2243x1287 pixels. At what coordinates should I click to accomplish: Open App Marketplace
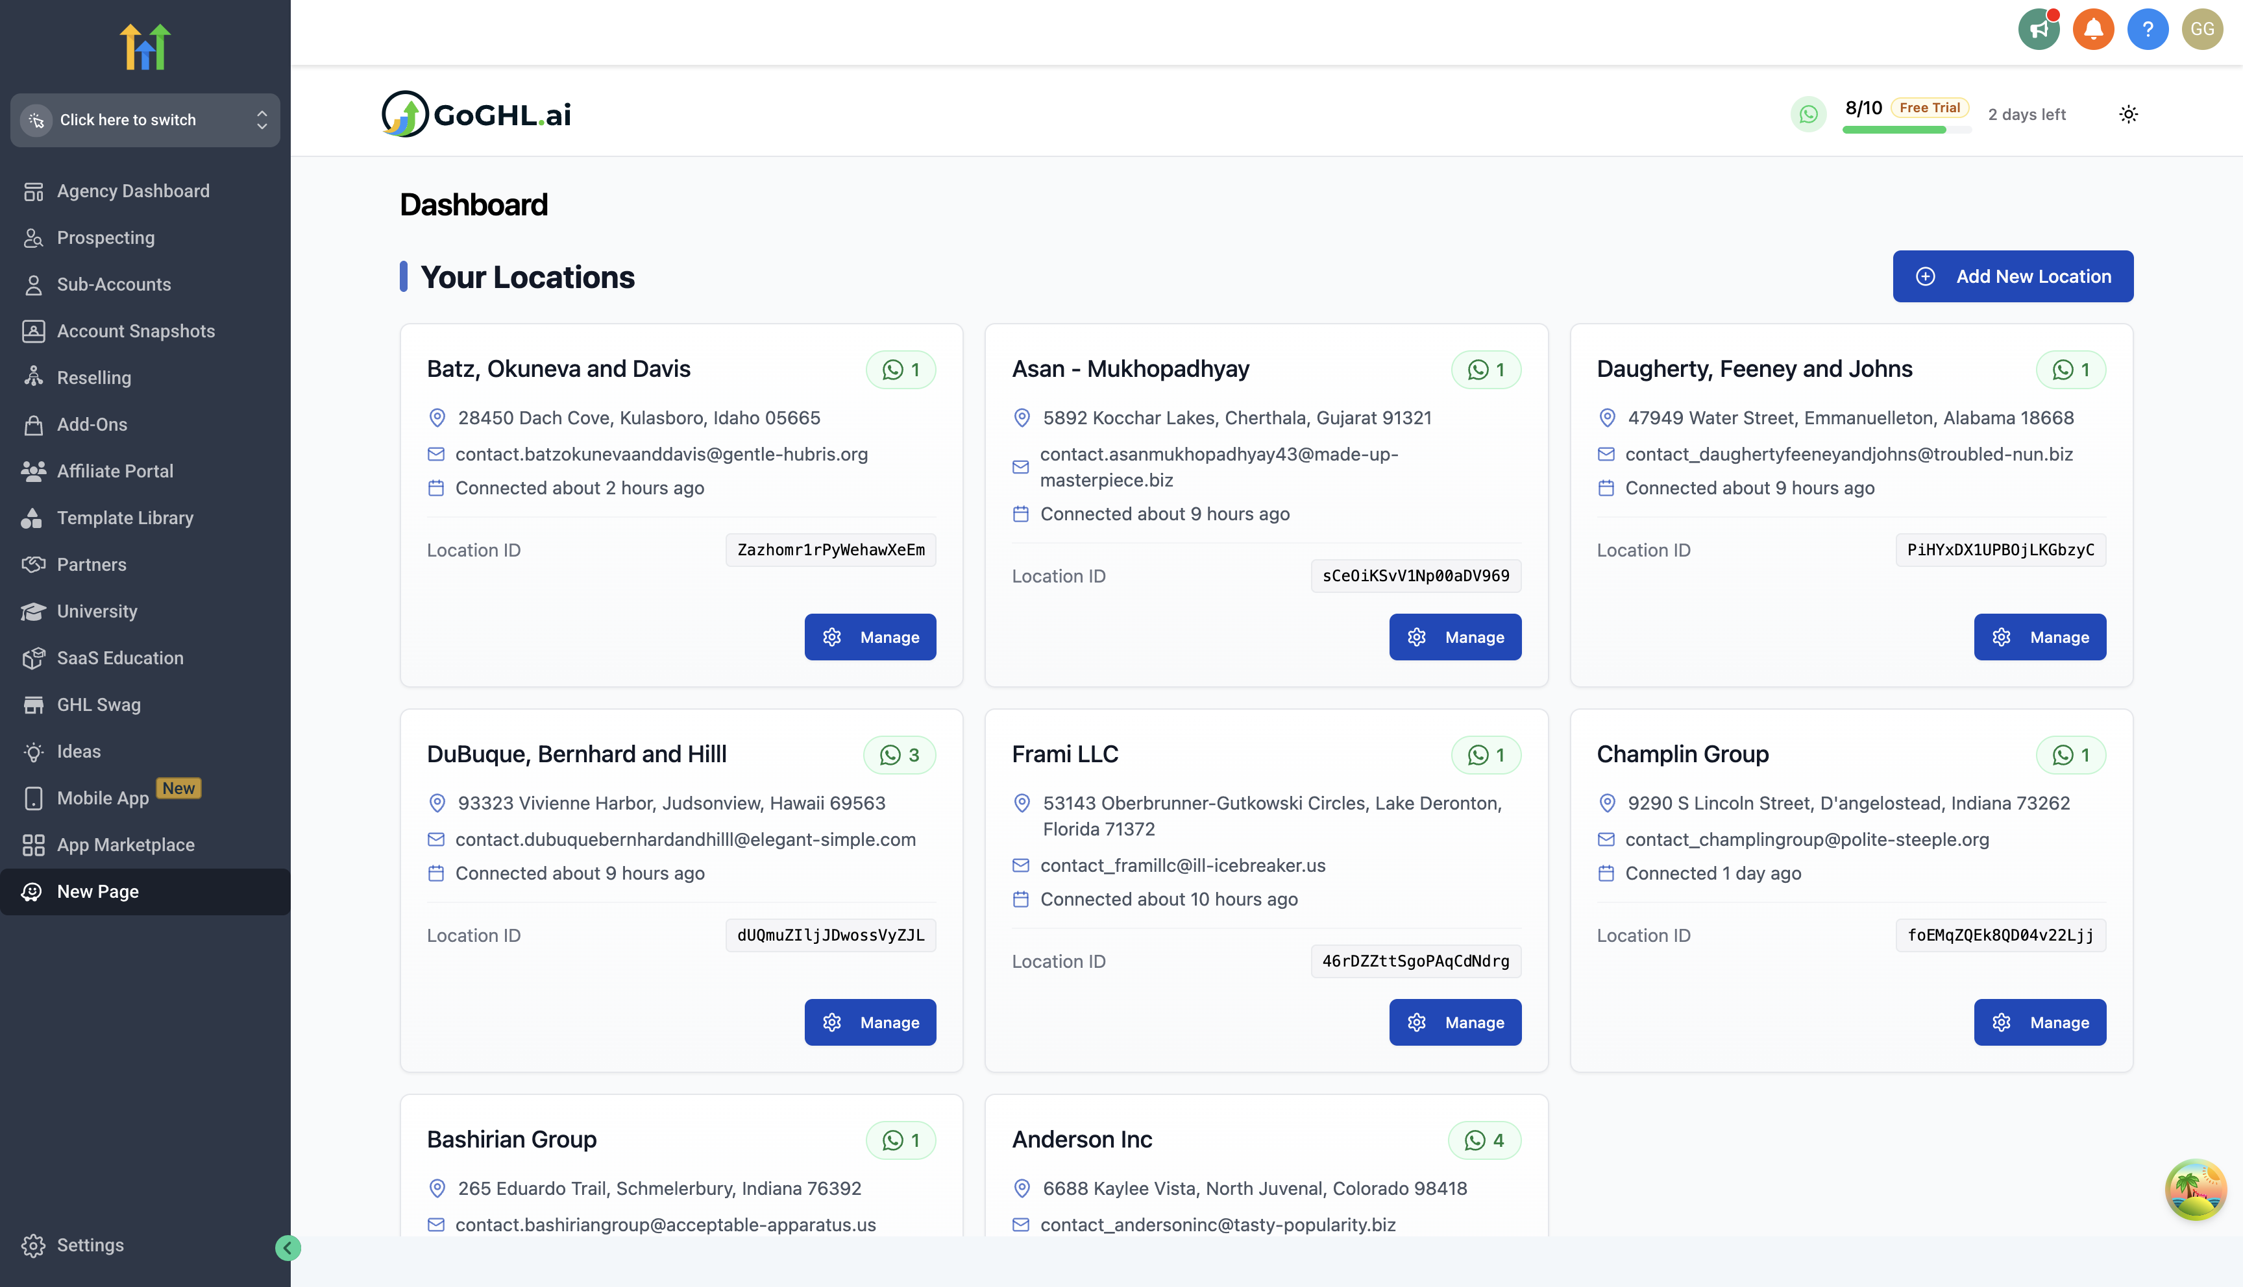click(x=145, y=845)
